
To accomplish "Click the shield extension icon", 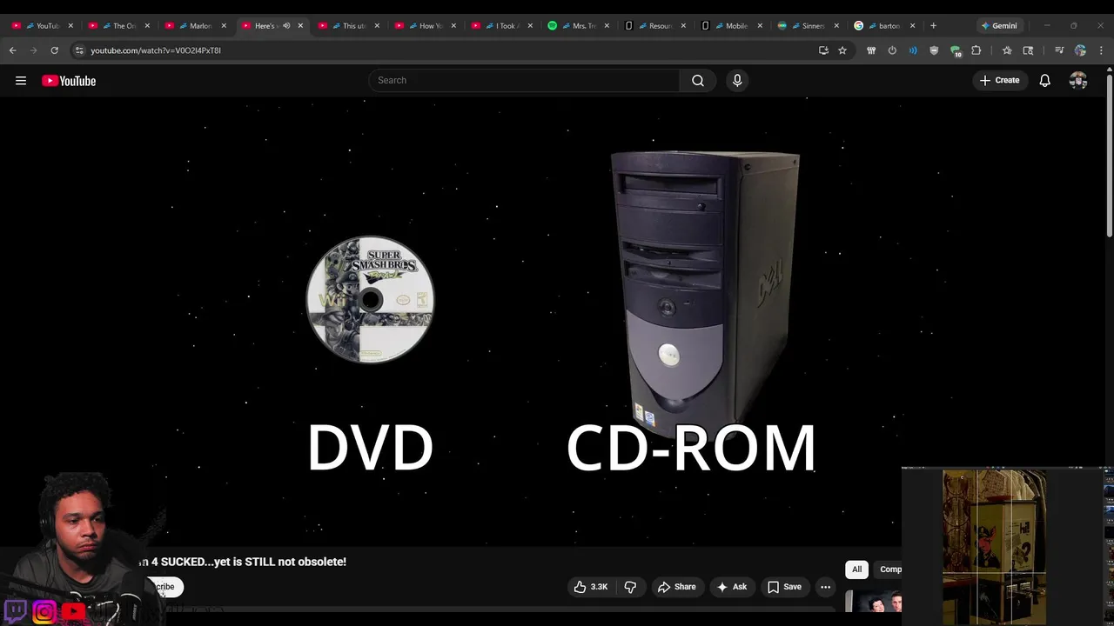I will point(934,50).
